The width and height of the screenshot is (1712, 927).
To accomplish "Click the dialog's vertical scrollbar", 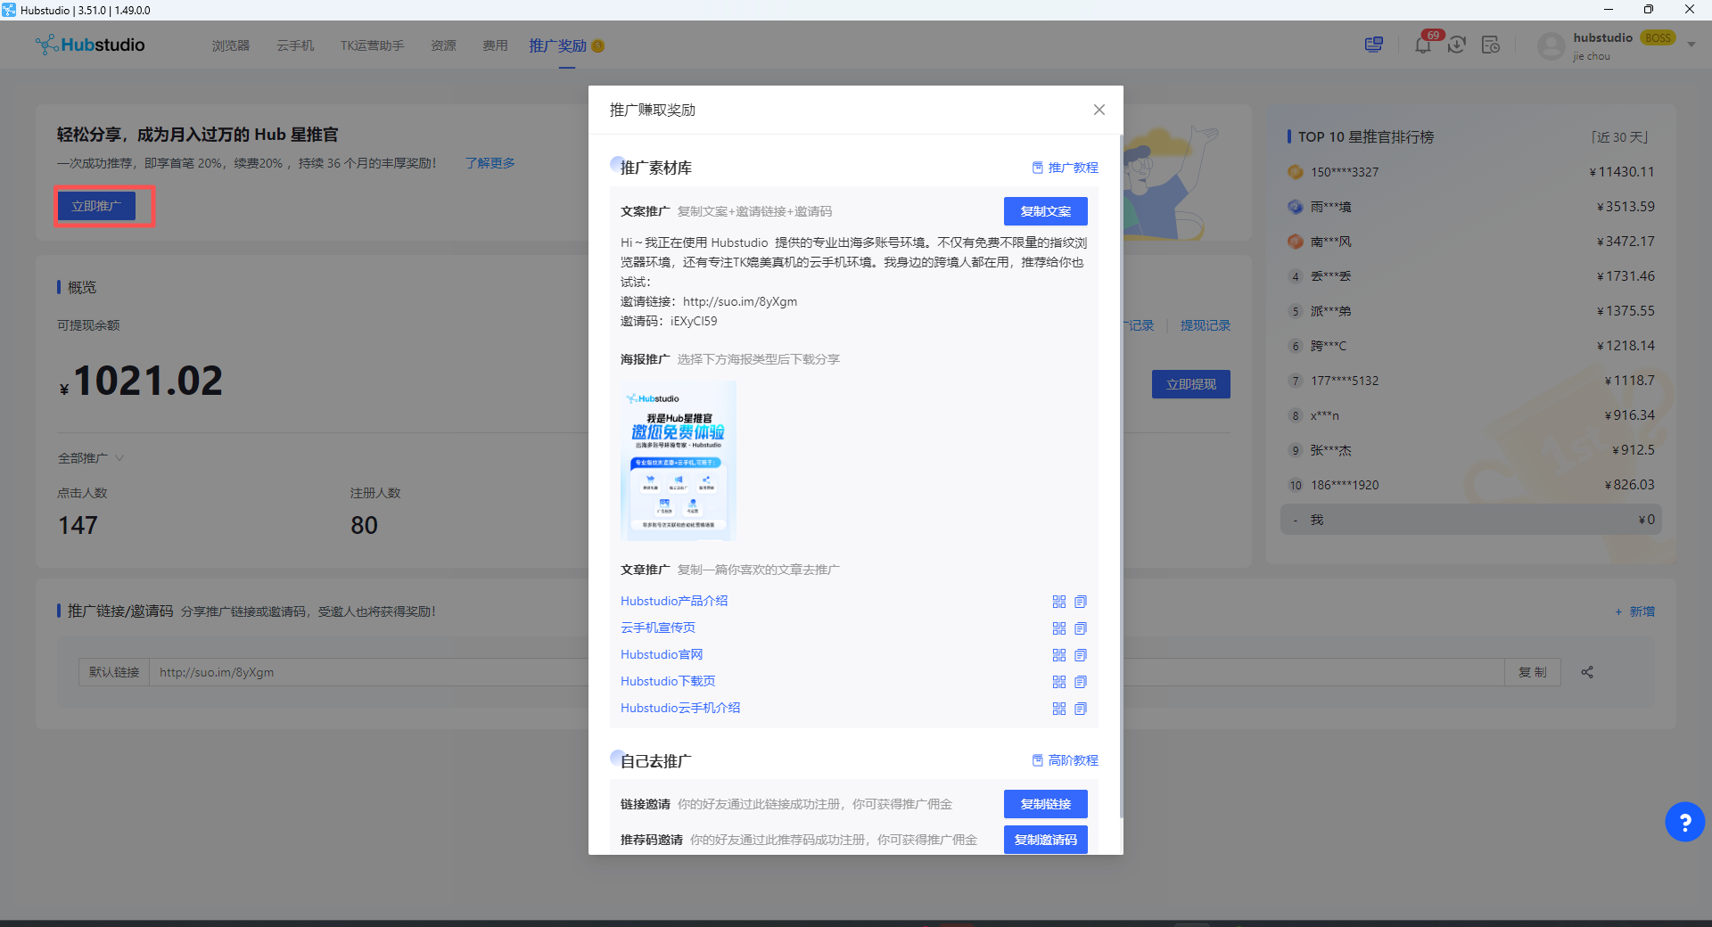I will point(1120,476).
